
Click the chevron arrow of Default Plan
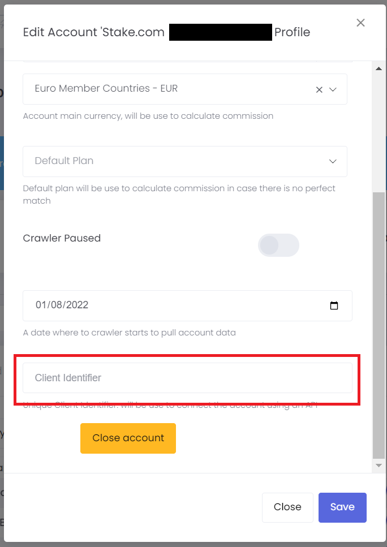(333, 161)
